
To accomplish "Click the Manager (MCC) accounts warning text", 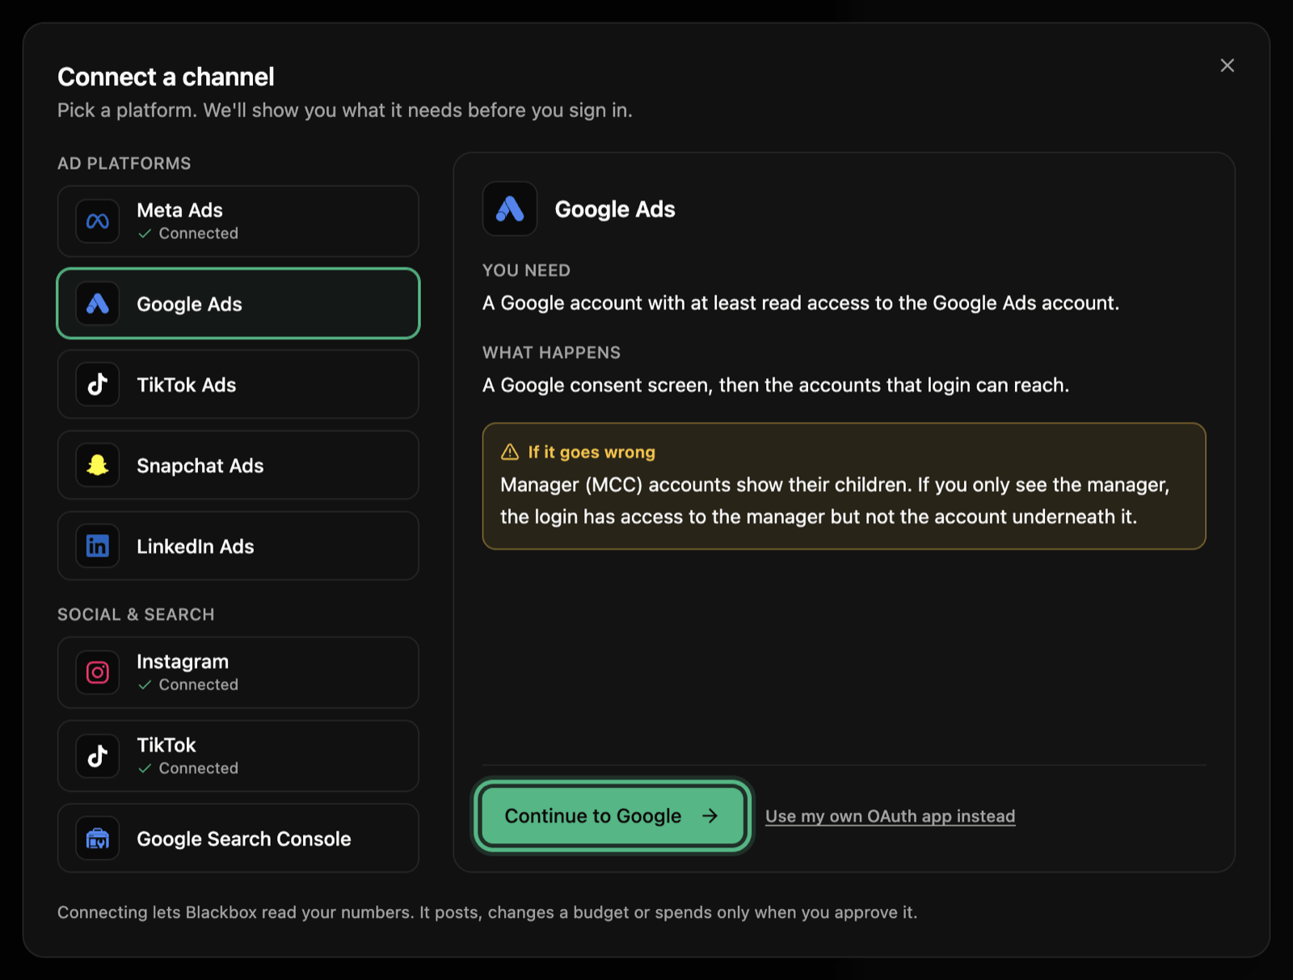I will (835, 501).
